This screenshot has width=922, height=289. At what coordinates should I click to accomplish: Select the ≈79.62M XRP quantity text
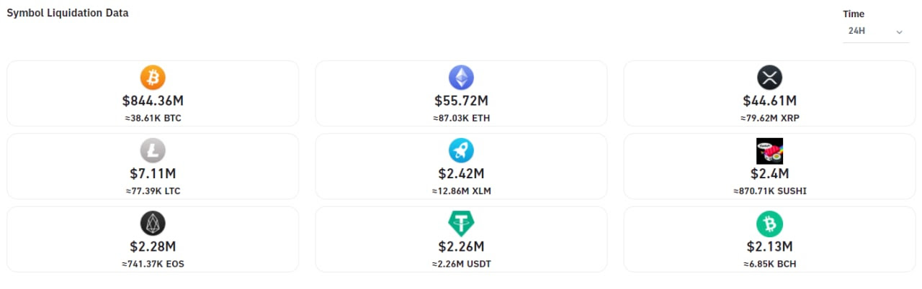pyautogui.click(x=769, y=118)
